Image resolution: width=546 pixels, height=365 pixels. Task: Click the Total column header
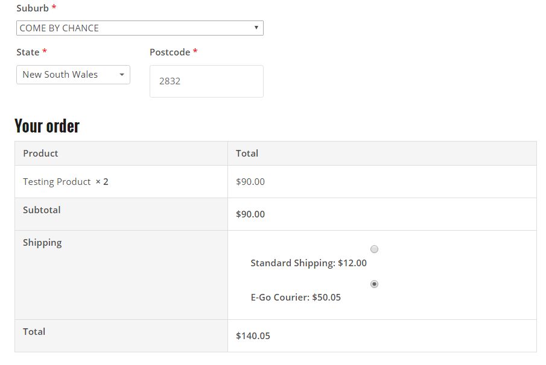[x=247, y=154]
